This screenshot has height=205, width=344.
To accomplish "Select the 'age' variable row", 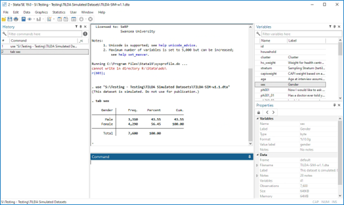I will [x=290, y=79].
